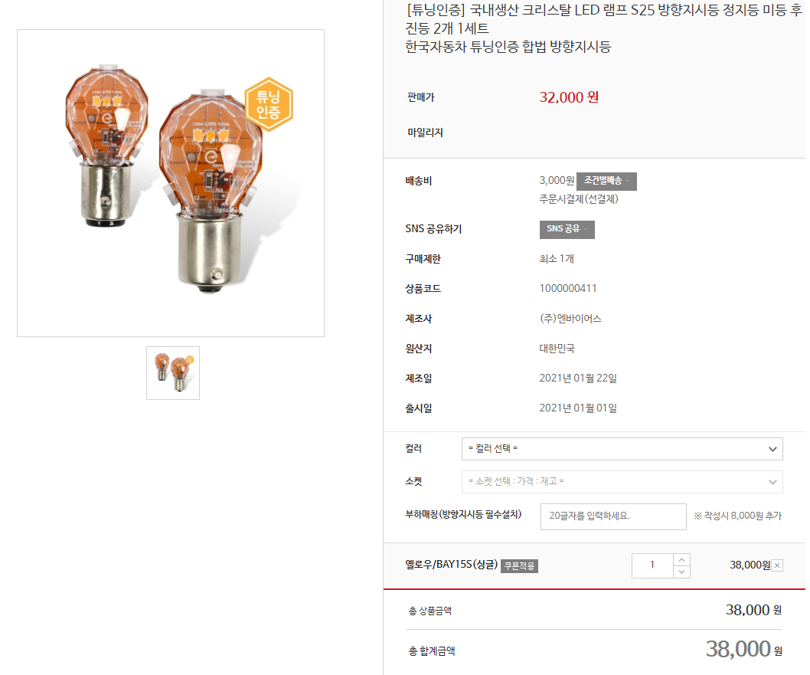Select the small product thumbnail image
The image size is (810, 675).
pos(173,372)
